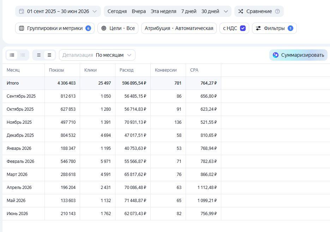Switch to nested tree view icon

click(23, 55)
